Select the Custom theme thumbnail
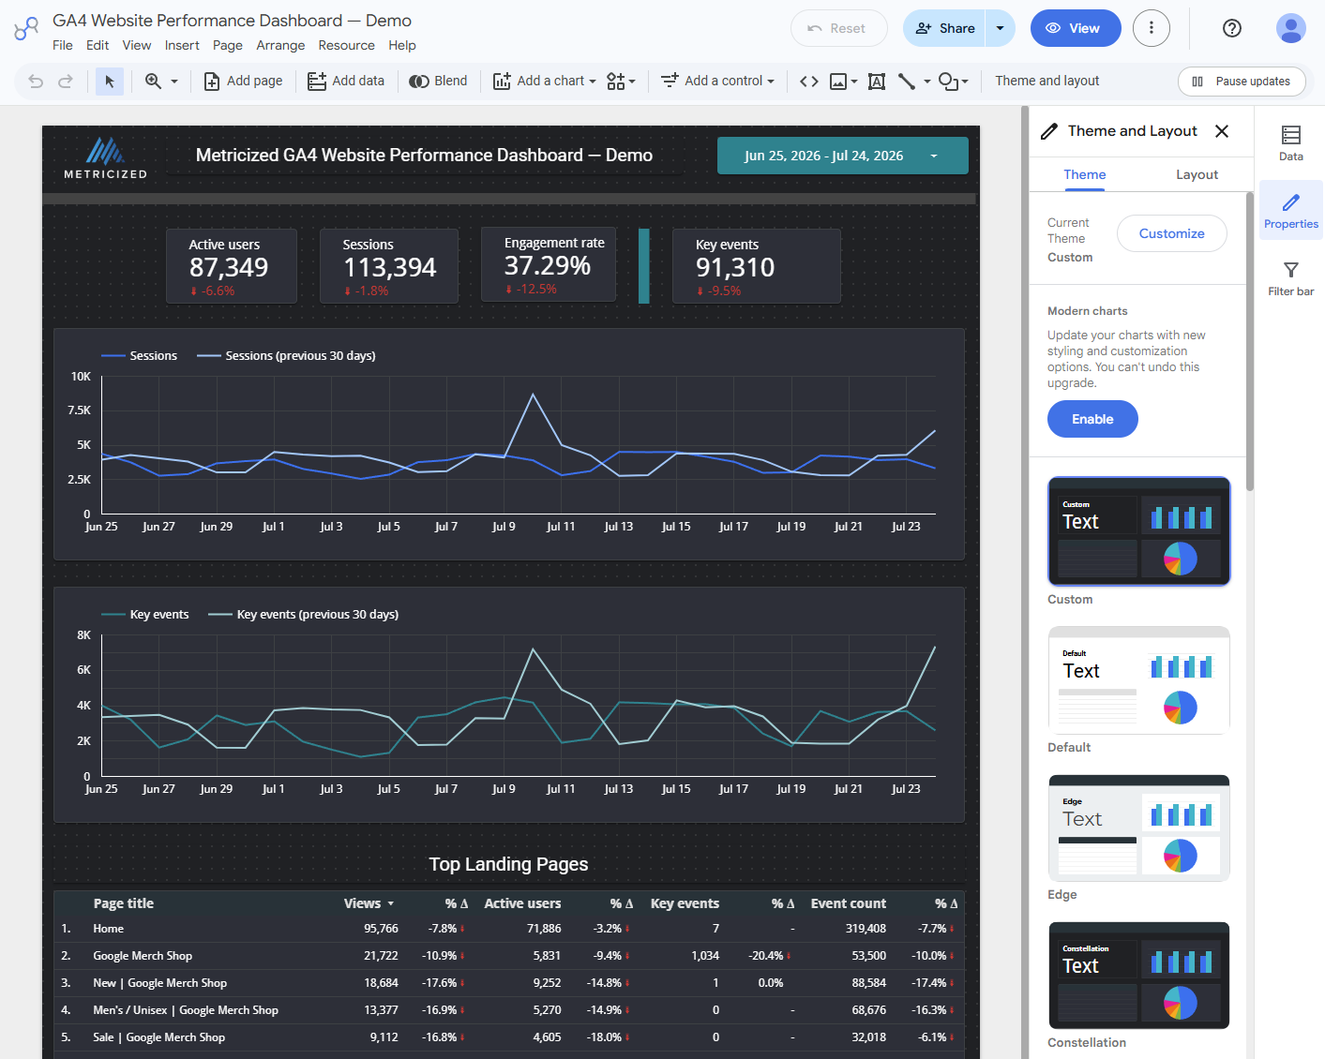1325x1059 pixels. [1139, 531]
